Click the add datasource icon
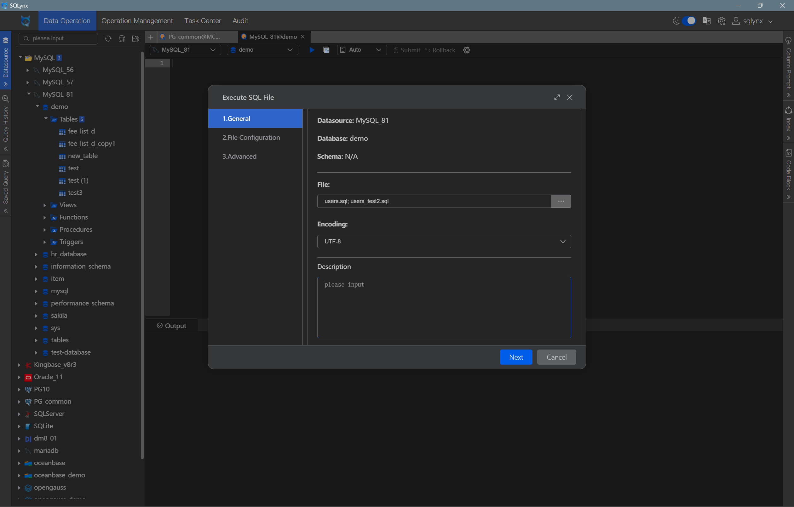 click(122, 38)
